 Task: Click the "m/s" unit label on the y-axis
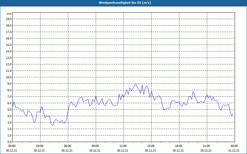point(9,14)
